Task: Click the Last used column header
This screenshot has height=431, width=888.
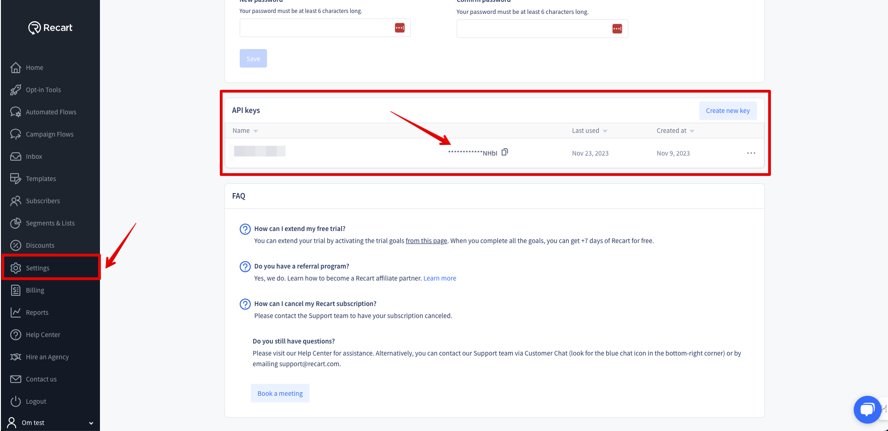Action: coord(585,131)
